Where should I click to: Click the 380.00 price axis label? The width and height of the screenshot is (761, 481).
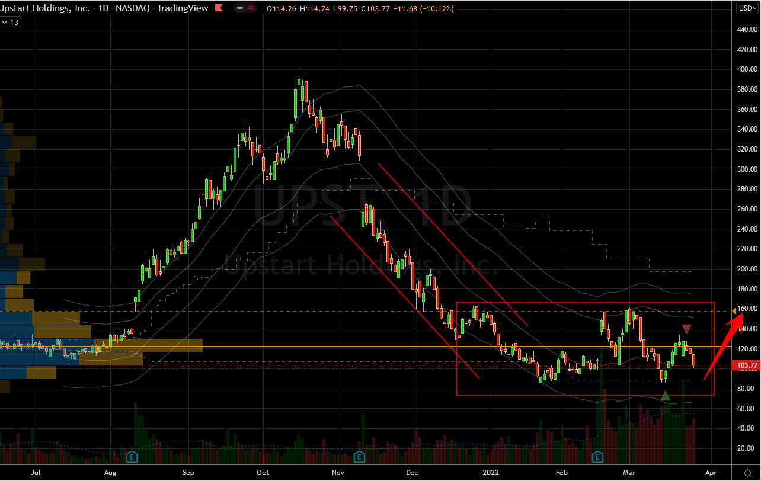746,89
